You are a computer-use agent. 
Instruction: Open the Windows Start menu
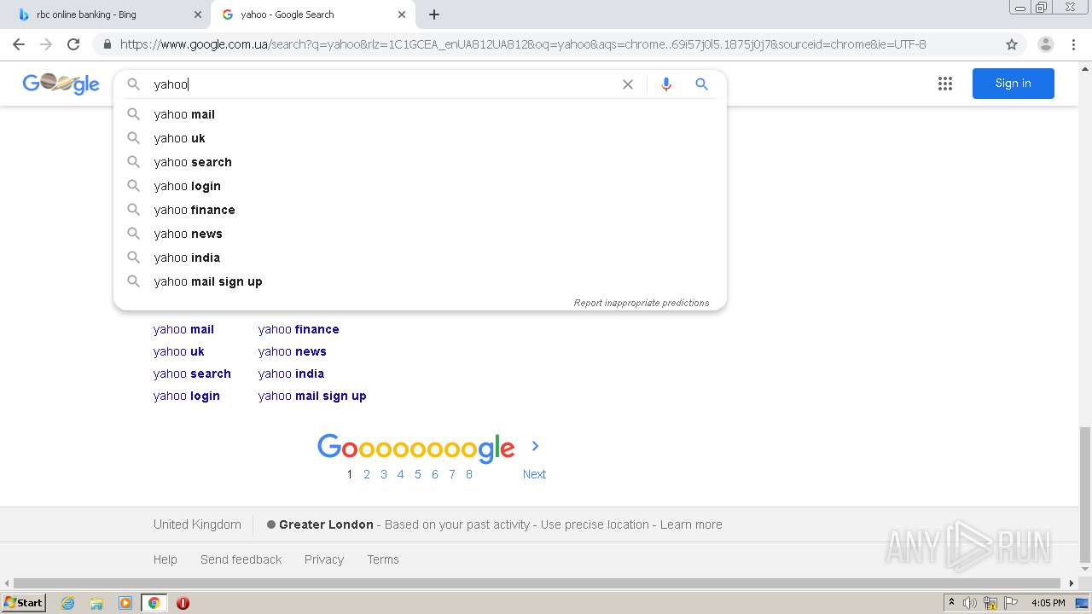pyautogui.click(x=24, y=603)
